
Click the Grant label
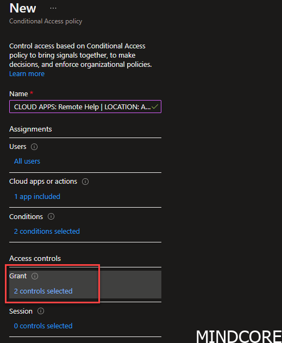pyautogui.click(x=18, y=276)
